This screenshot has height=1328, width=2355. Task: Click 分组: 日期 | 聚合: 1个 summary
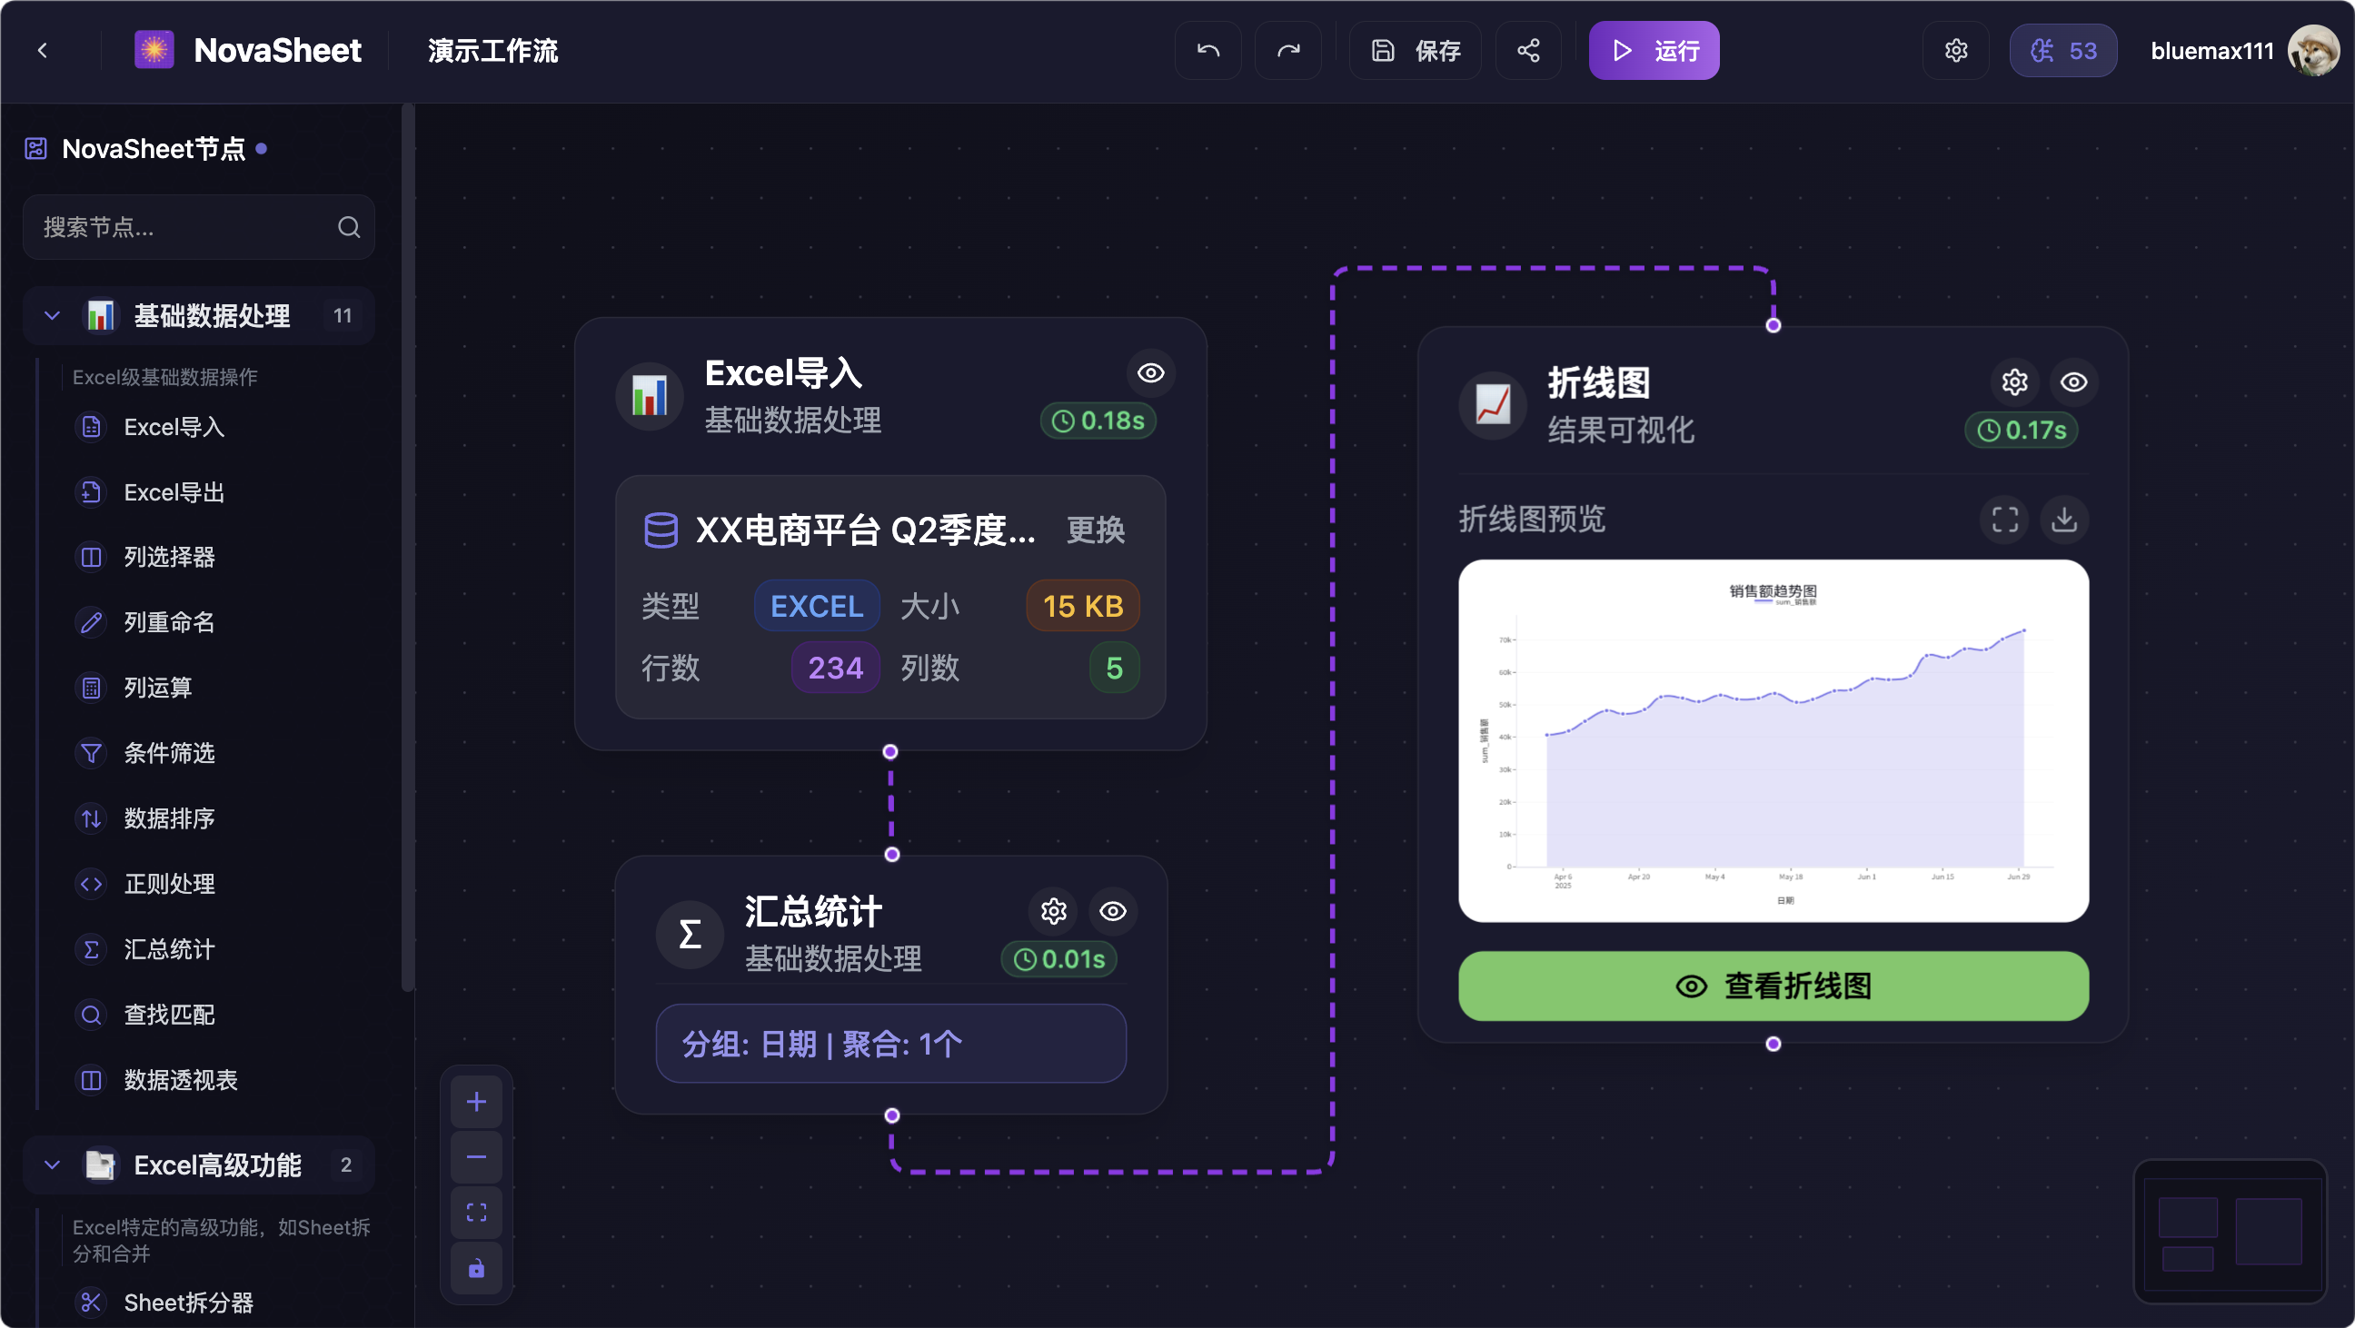coord(890,1044)
